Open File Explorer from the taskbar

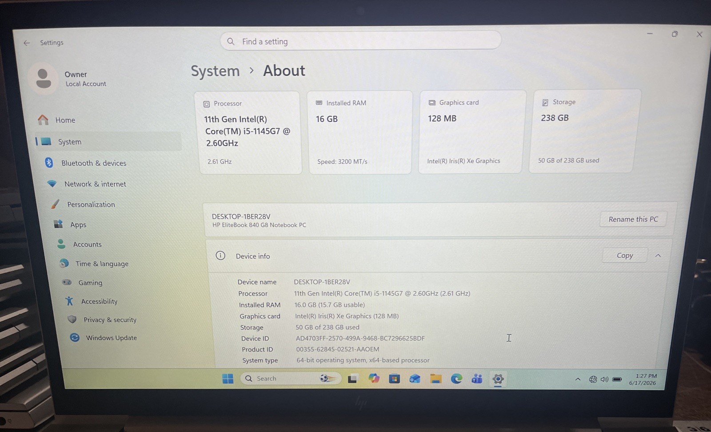[x=435, y=379]
